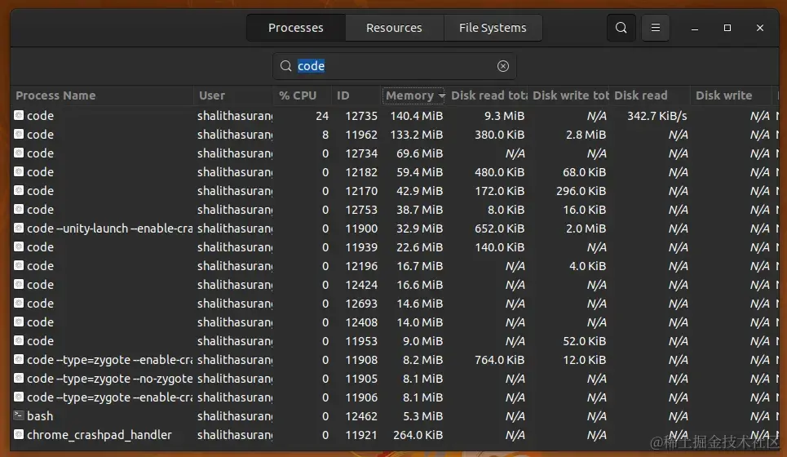This screenshot has width=787, height=457.
Task: Sort by ID column header
Action: tap(356, 95)
